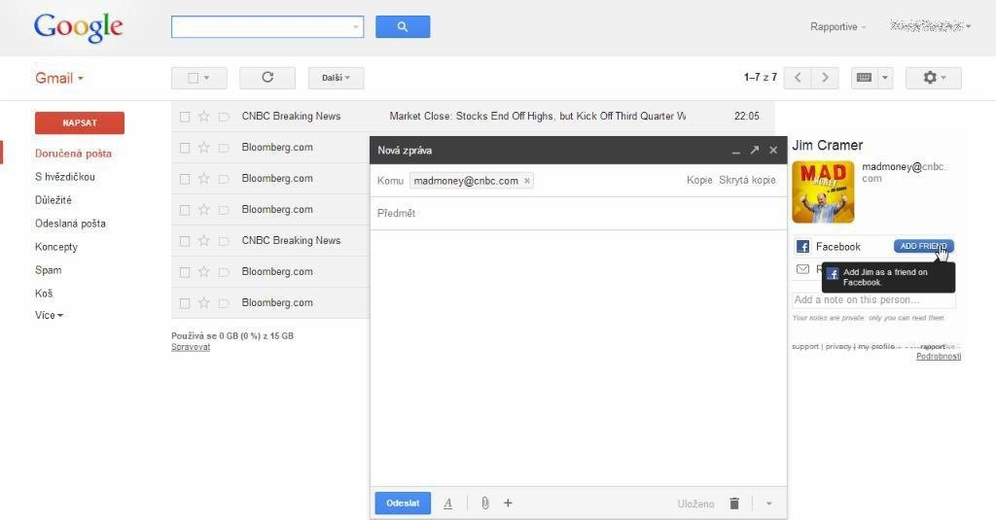Screen dimensions: 996x520
Task: Open the Doručená pošta folder
Action: pyautogui.click(x=73, y=154)
